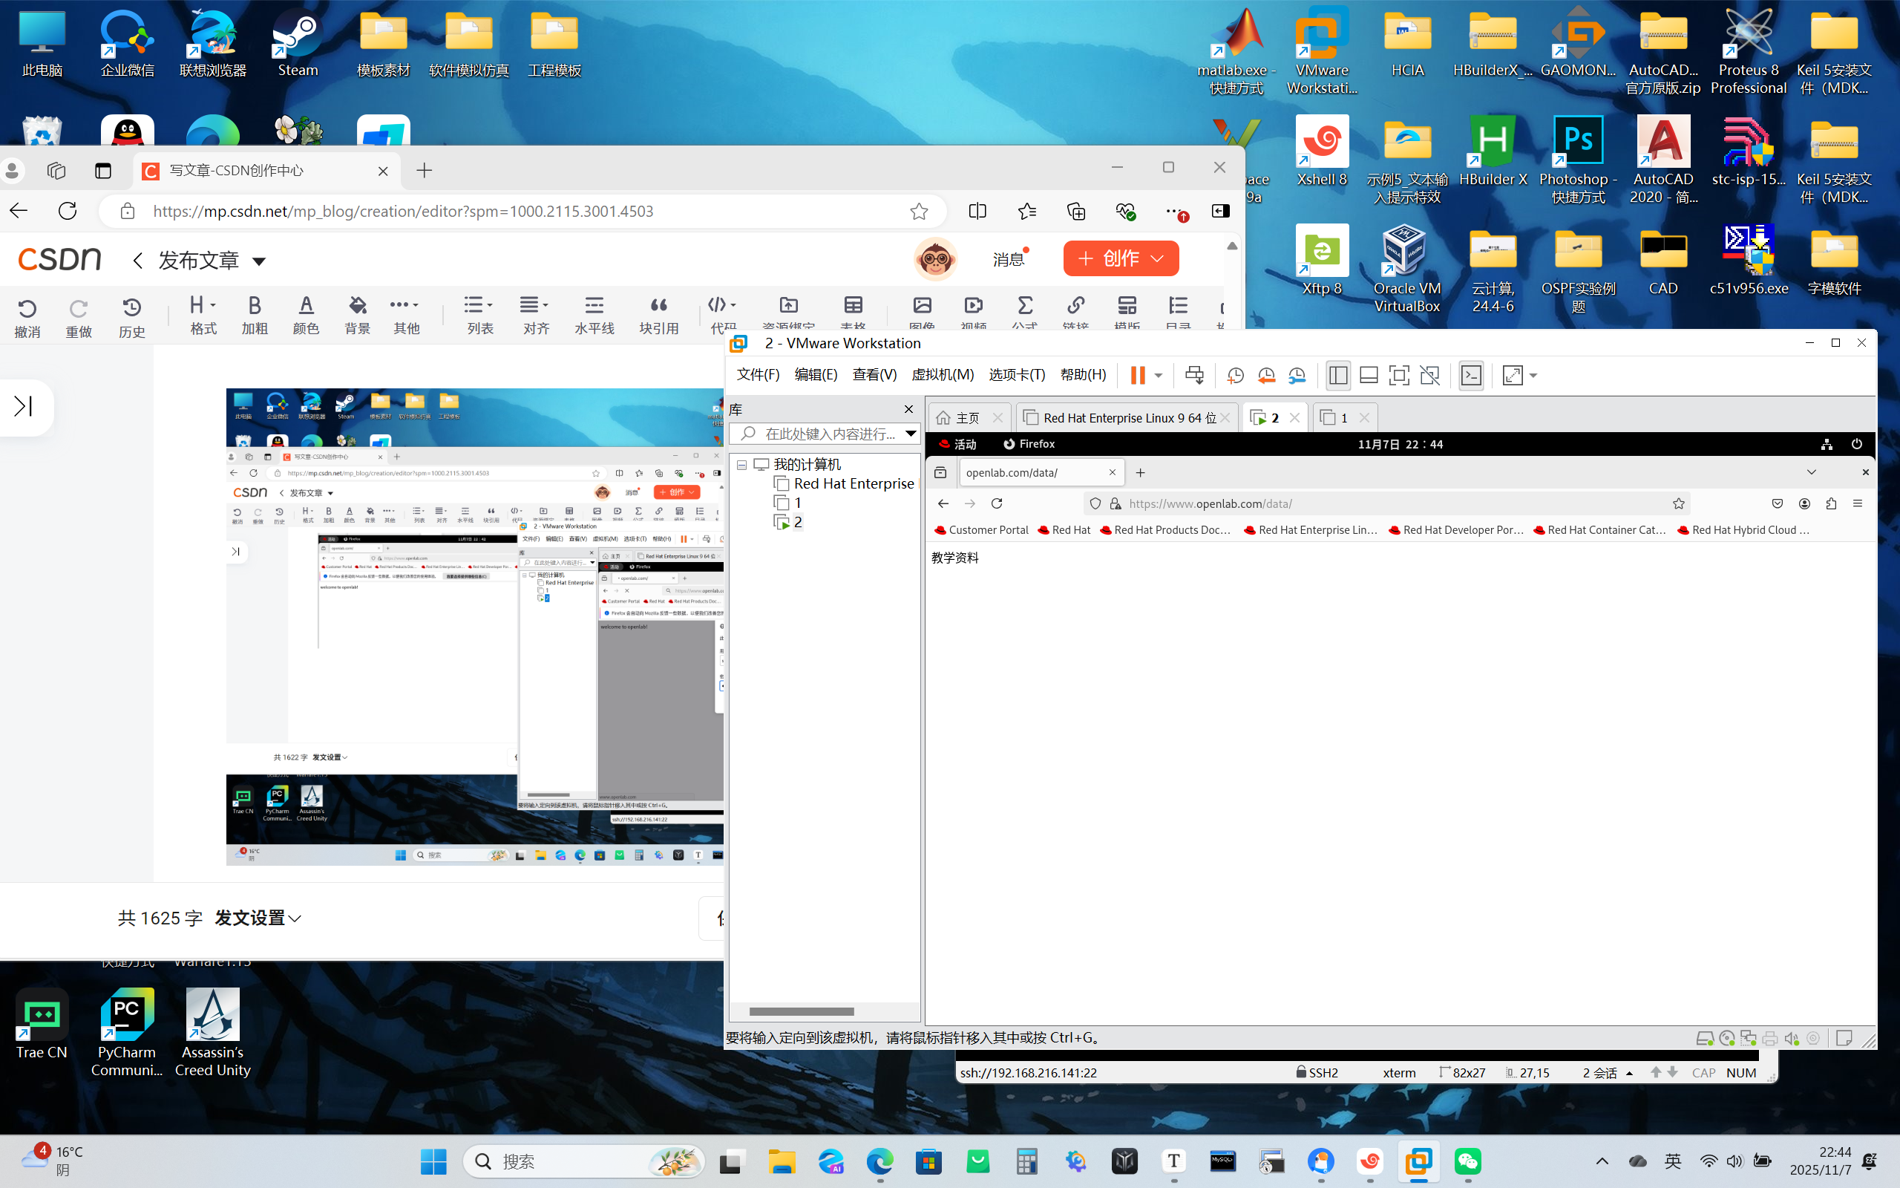
Task: Collapse 我的计算机 tree node
Action: [741, 465]
